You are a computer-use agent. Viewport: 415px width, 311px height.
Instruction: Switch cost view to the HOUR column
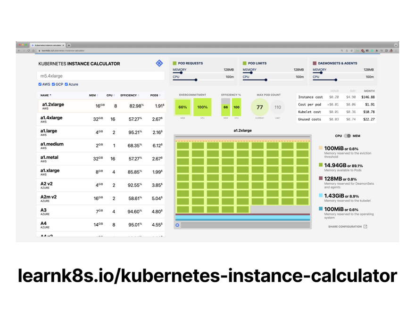334,91
